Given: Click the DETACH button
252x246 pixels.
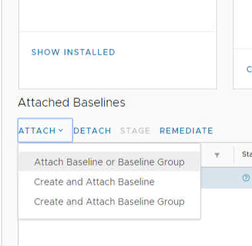Looking at the screenshot, I should (92, 131).
